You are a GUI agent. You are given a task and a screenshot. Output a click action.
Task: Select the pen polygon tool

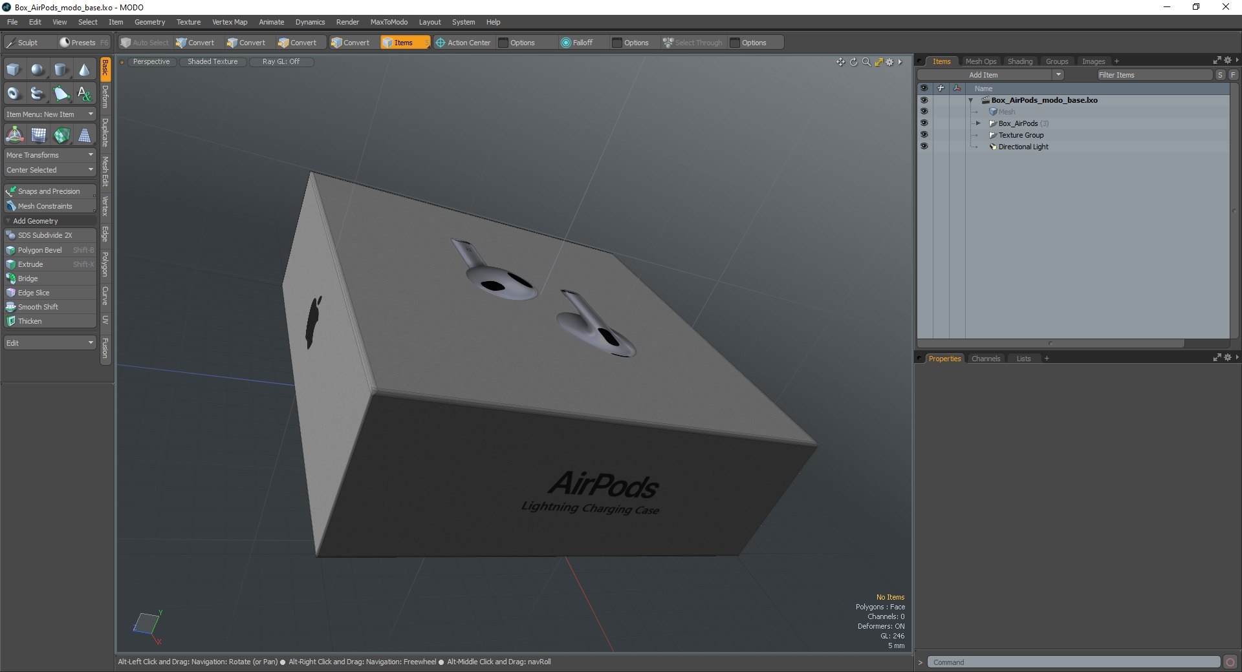(61, 94)
